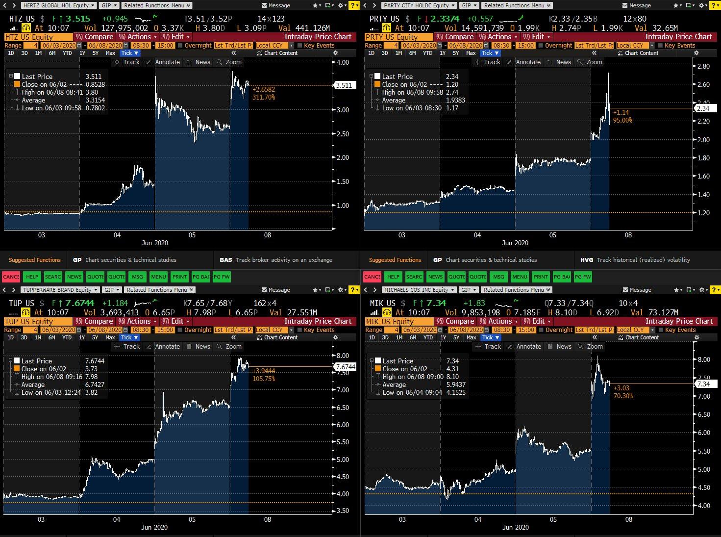Image resolution: width=721 pixels, height=537 pixels.
Task: Open the 97) Edit dropdown on the MIK chart
Action: pos(536,321)
